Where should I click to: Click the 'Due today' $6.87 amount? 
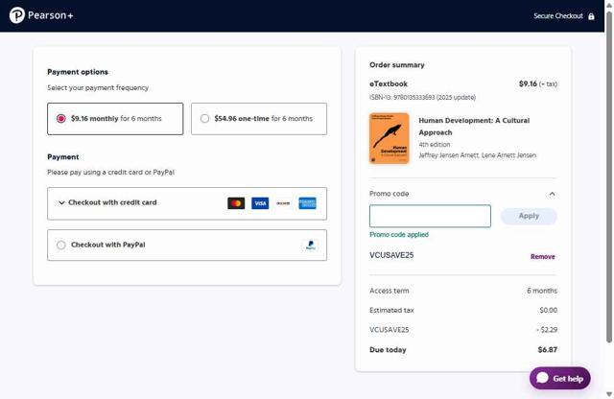point(548,350)
